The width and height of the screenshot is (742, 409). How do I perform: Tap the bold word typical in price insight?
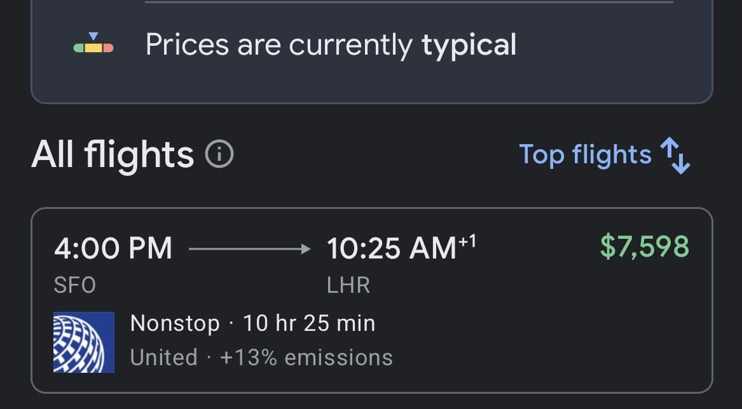click(469, 46)
